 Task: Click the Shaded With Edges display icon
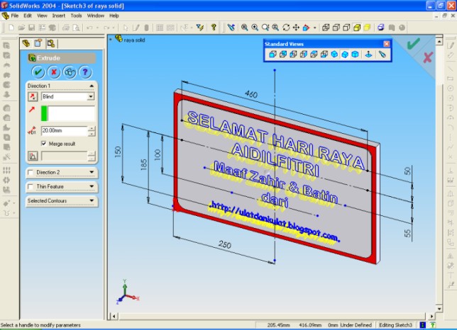pyautogui.click(x=357, y=28)
